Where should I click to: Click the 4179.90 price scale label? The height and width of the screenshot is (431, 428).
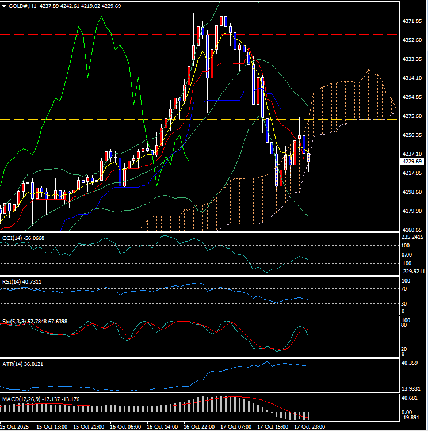(413, 211)
